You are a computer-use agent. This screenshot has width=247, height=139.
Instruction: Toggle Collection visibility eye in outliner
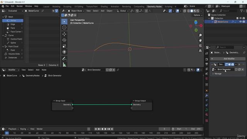[x=240, y=18]
